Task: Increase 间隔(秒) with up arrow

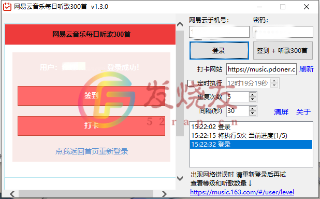Action: click(x=253, y=109)
